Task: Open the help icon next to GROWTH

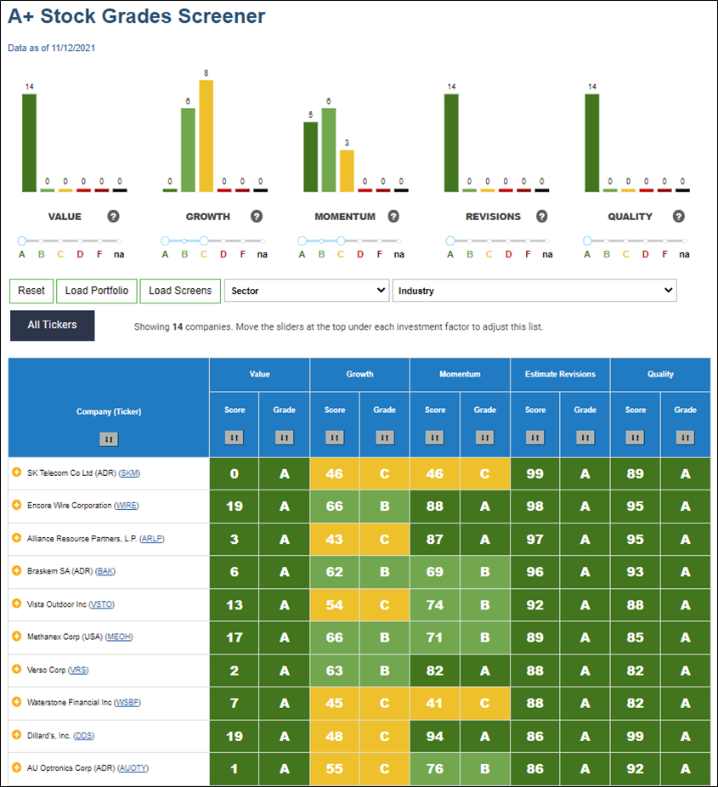Action: (257, 217)
